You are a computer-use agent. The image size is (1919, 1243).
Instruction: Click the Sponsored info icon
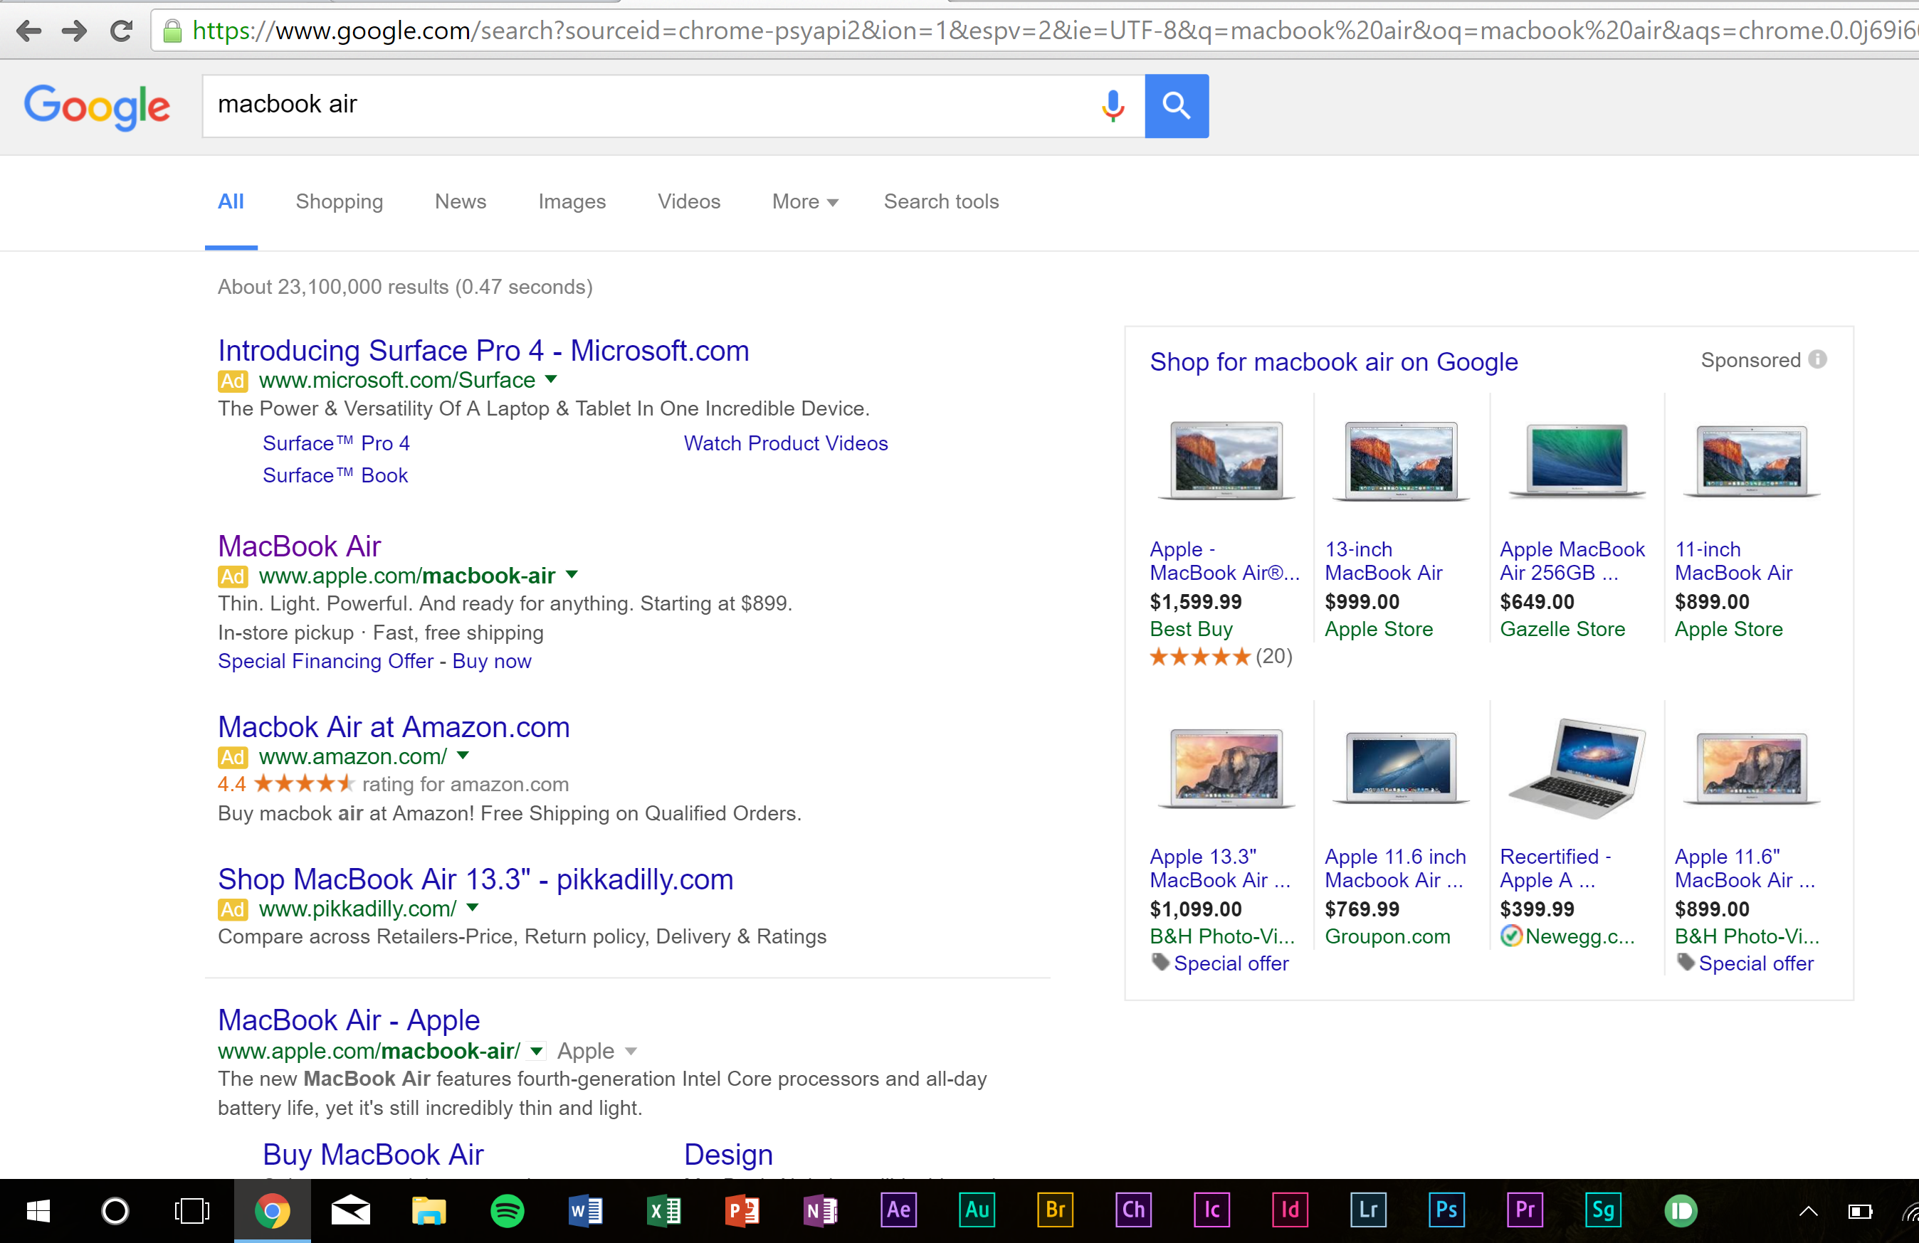[x=1817, y=359]
